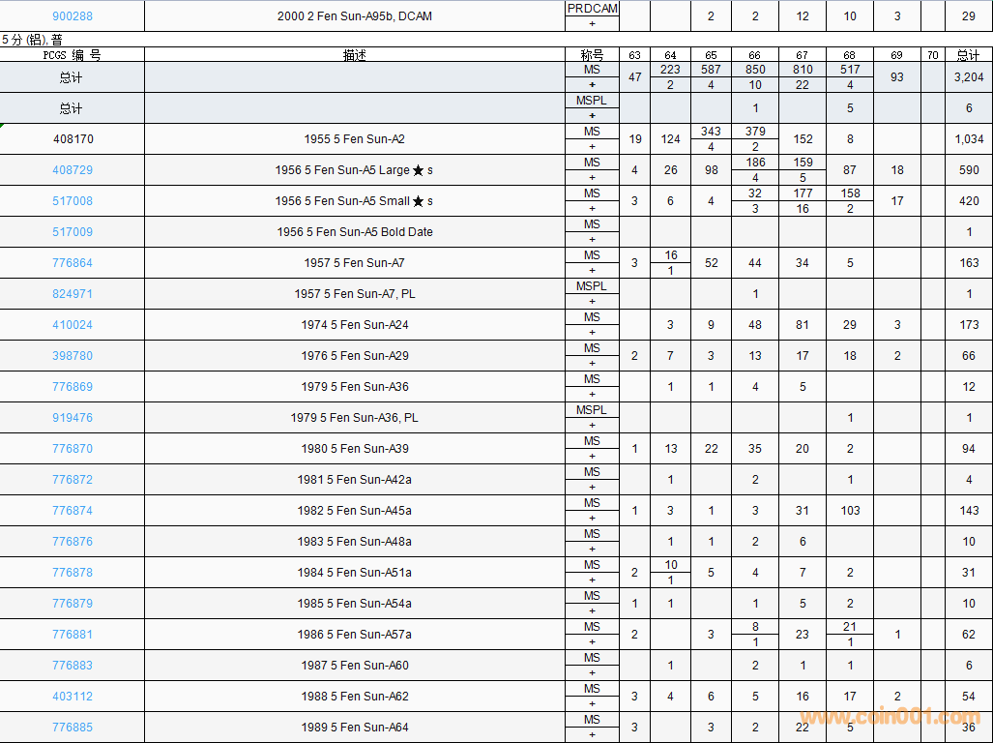
Task: Click the PCGS 编号 column header
Action: click(73, 55)
